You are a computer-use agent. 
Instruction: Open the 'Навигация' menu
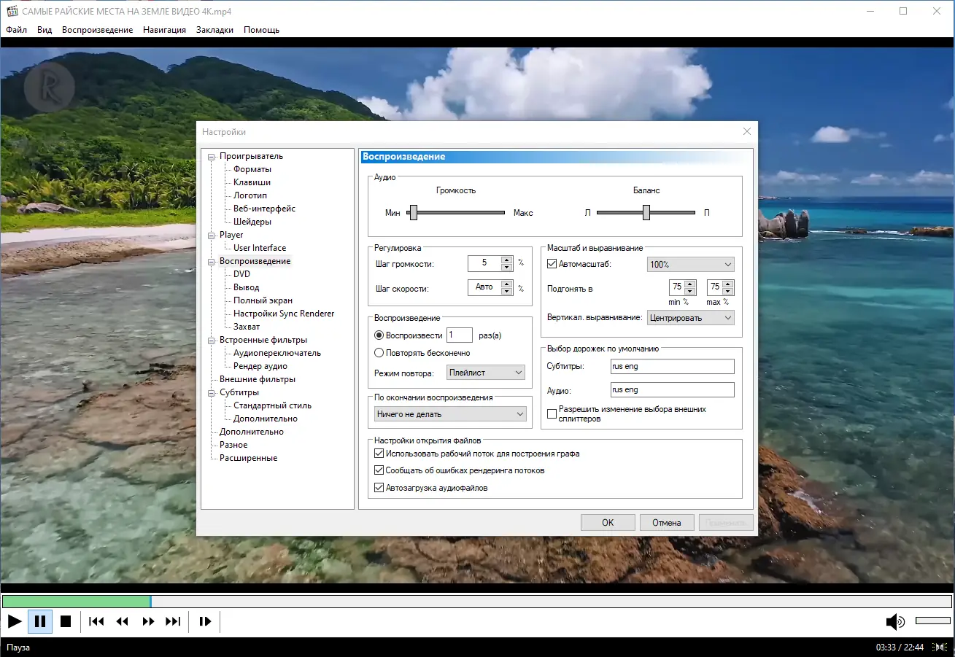165,30
